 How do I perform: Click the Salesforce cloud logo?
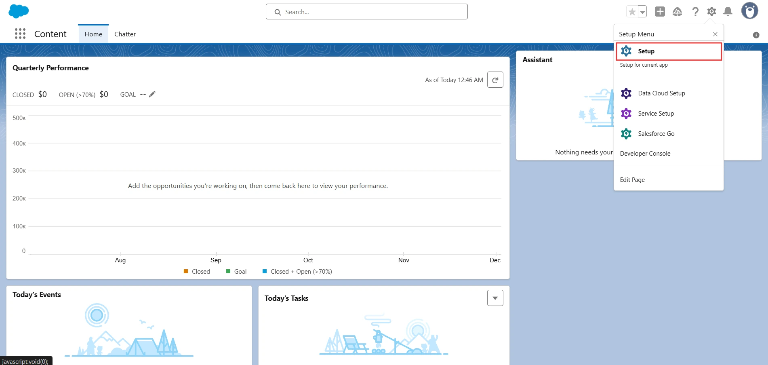pos(19,11)
